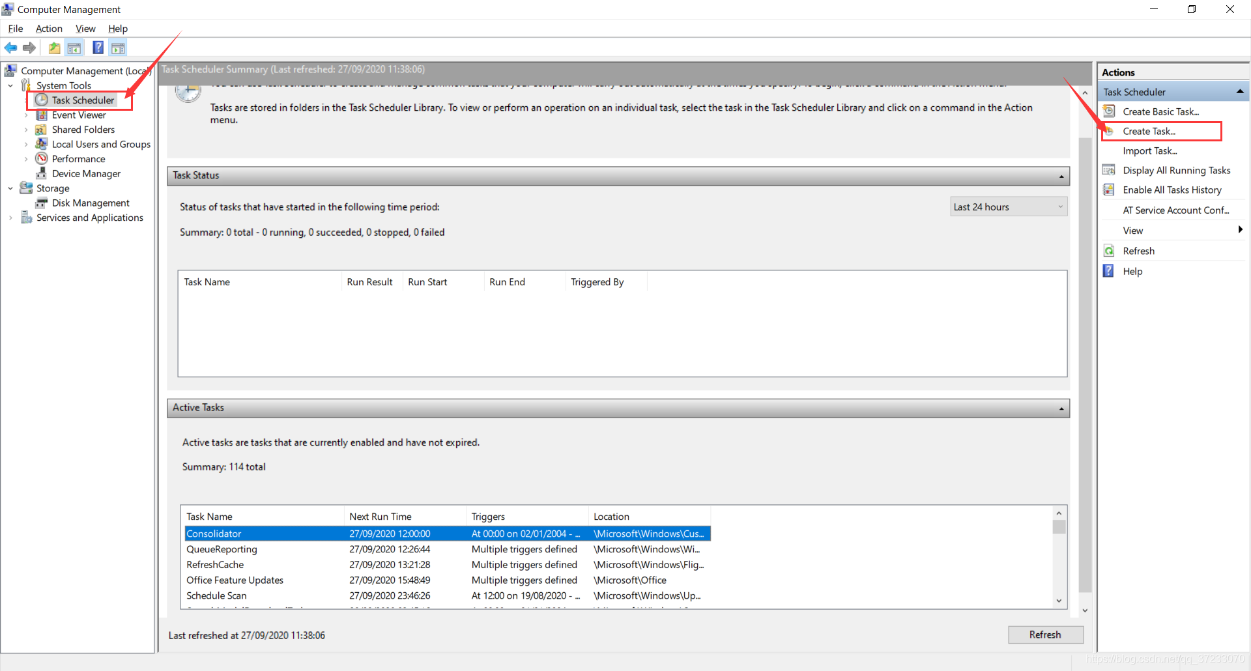Click the Create Basic Task icon
The height and width of the screenshot is (671, 1251).
pos(1109,111)
